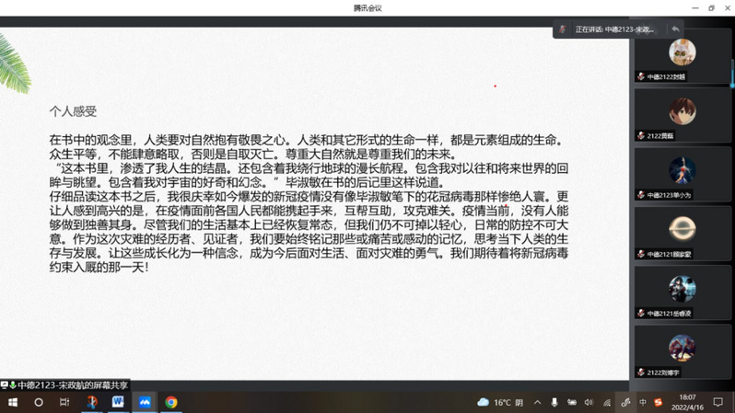Open the taskbar search circle
Image resolution: width=735 pixels, height=413 pixels.
(x=39, y=402)
